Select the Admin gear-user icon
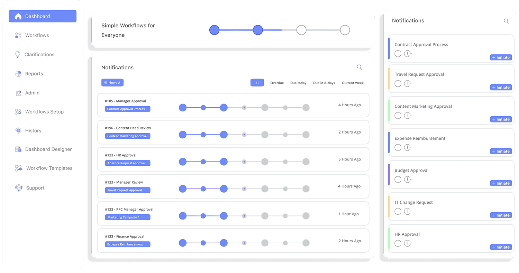This screenshot has width=519, height=273. tap(18, 93)
